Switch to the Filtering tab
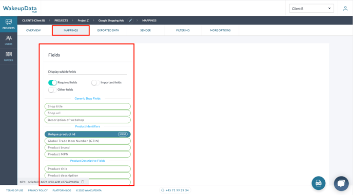 [x=183, y=30]
